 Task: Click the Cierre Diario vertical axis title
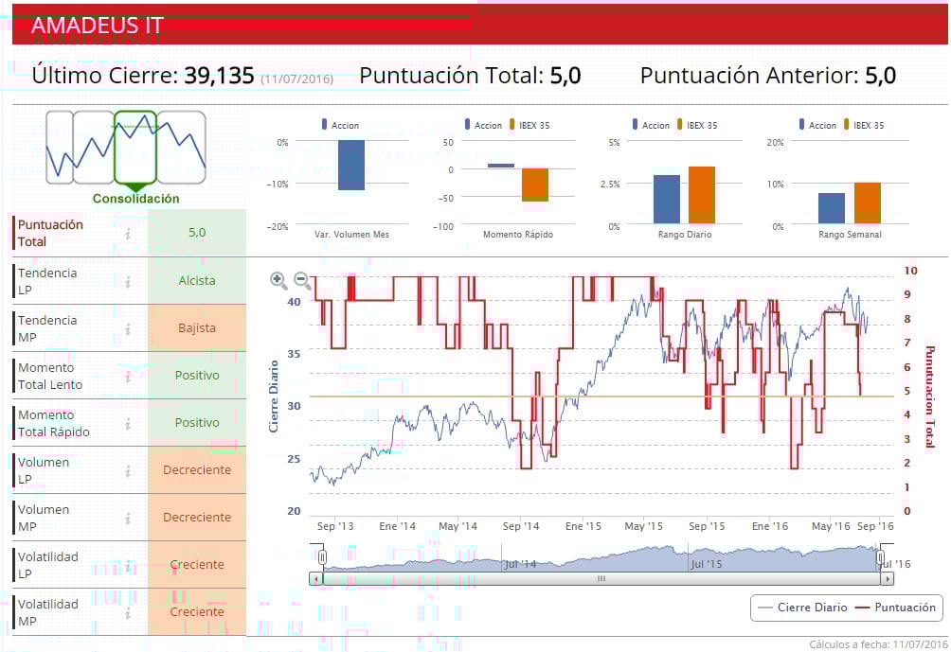pyautogui.click(x=274, y=396)
